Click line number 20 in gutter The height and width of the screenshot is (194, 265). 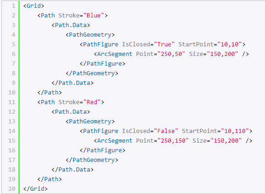12,189
